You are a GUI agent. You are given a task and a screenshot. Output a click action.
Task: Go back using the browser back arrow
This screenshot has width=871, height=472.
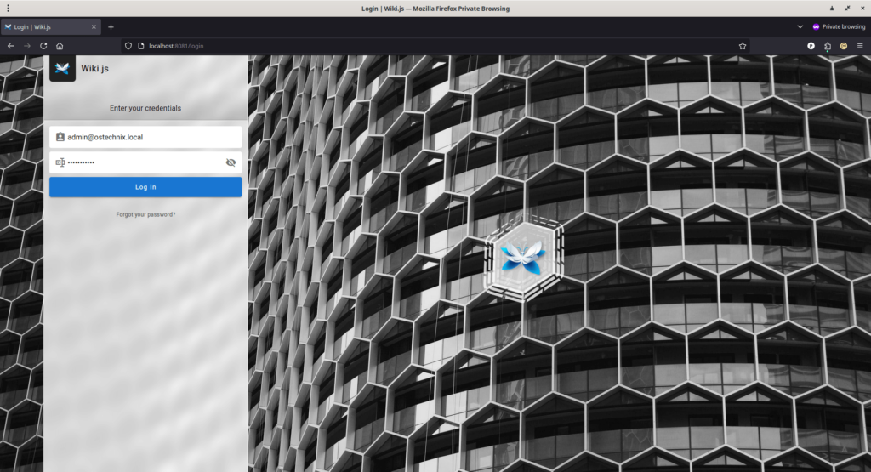coord(10,46)
